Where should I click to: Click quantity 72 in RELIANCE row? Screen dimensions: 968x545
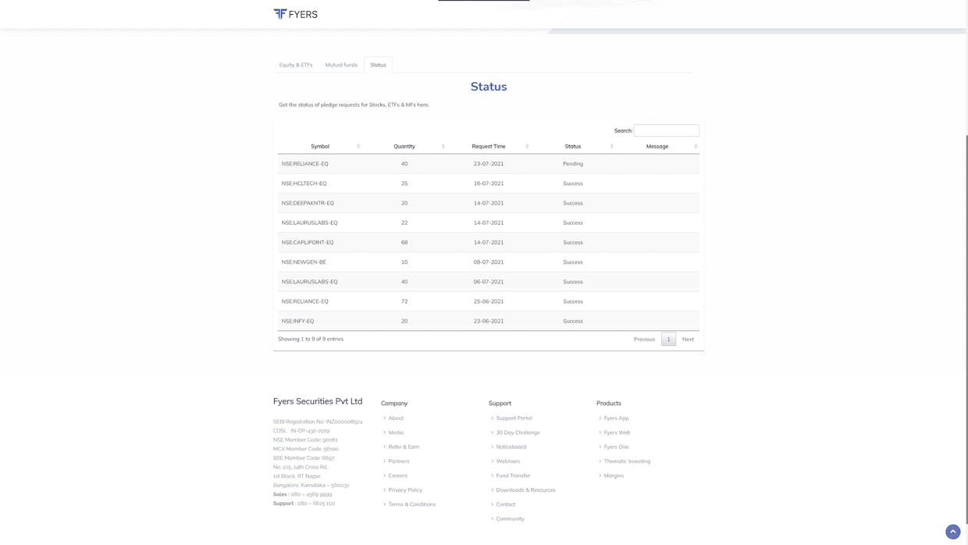pyautogui.click(x=404, y=301)
